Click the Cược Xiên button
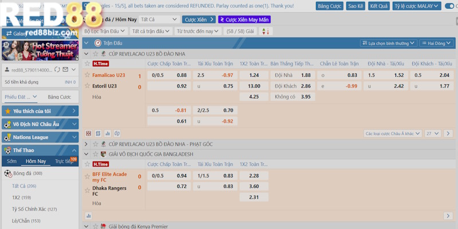The image size is (458, 229). click(x=199, y=19)
